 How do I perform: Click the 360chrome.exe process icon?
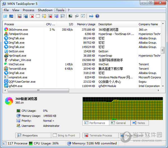point(6,30)
